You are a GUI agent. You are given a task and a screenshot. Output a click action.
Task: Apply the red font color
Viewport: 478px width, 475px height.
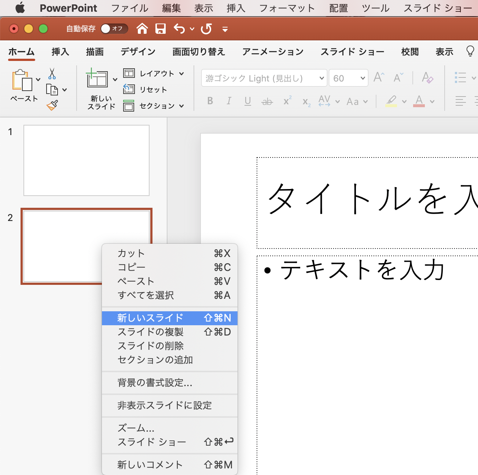pos(419,101)
